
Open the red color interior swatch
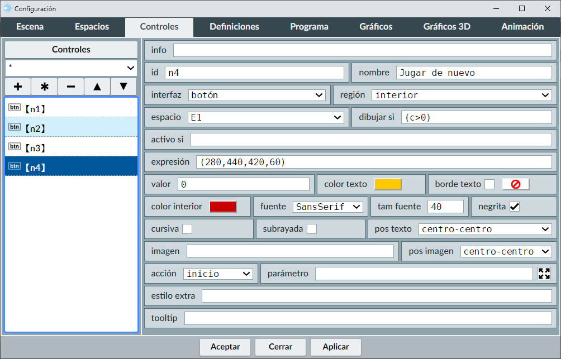point(223,207)
